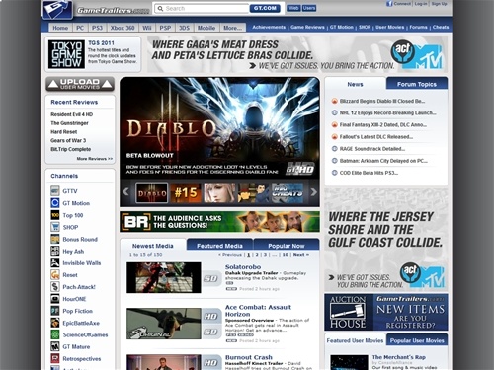
Task: Toggle the Users search scope button
Action: click(x=309, y=8)
